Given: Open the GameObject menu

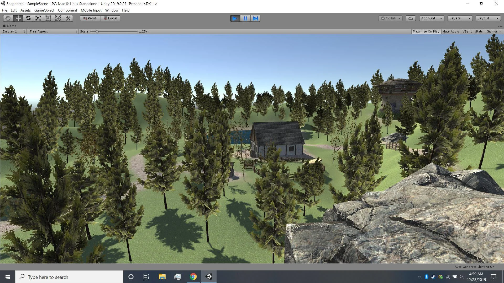Looking at the screenshot, I should 44,10.
